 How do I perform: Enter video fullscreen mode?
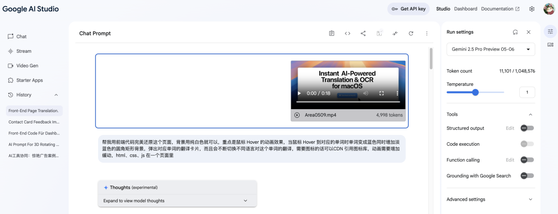[381, 94]
